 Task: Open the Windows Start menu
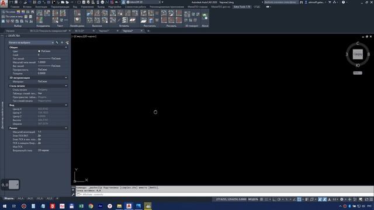pos(5,206)
